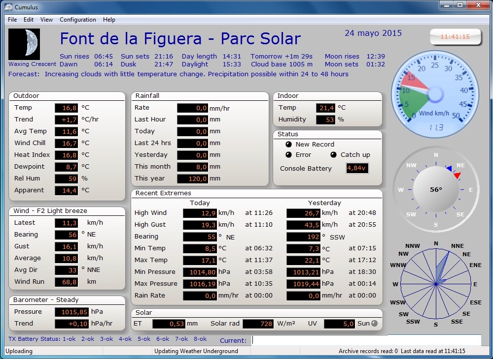Click the Gust value 16,1

67,246
